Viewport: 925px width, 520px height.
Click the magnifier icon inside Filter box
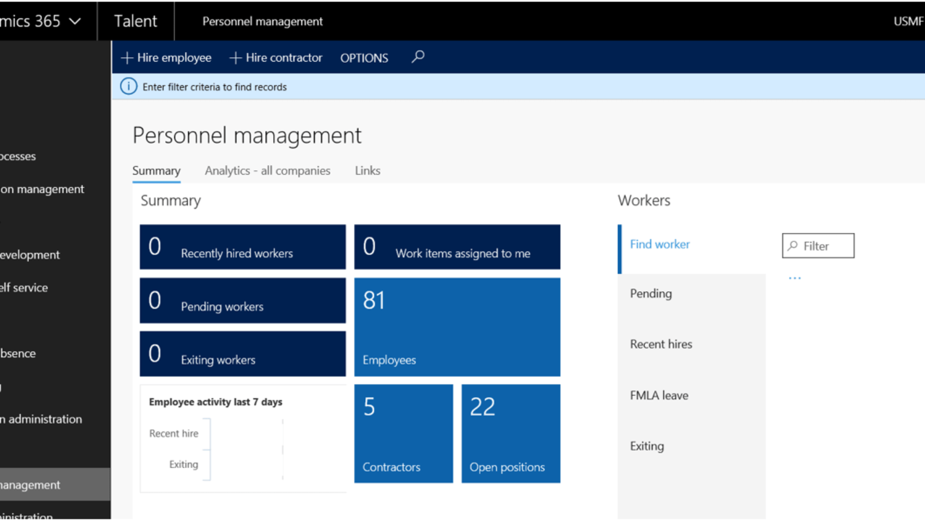click(793, 246)
